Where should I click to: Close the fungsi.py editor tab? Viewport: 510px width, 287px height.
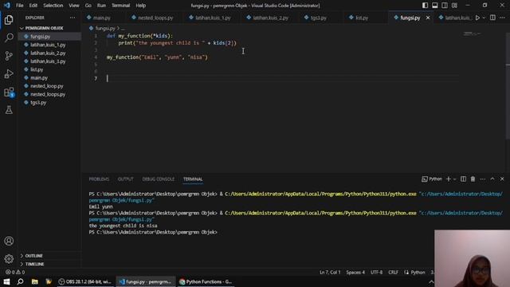click(428, 18)
